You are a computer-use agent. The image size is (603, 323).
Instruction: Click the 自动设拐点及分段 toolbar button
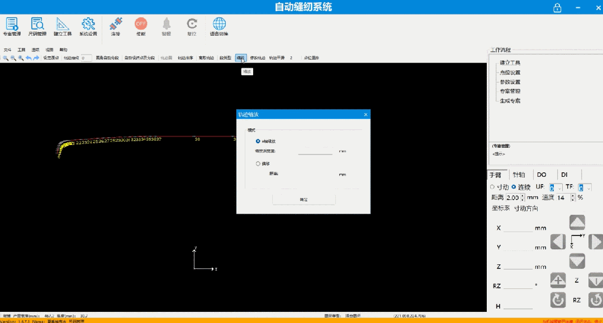click(140, 58)
